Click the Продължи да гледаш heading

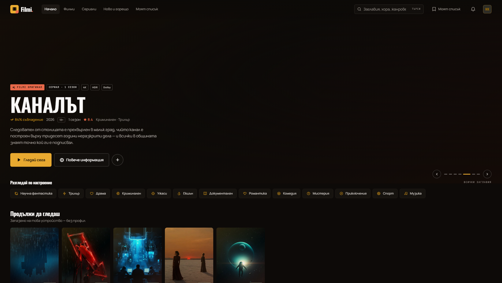pos(35,214)
